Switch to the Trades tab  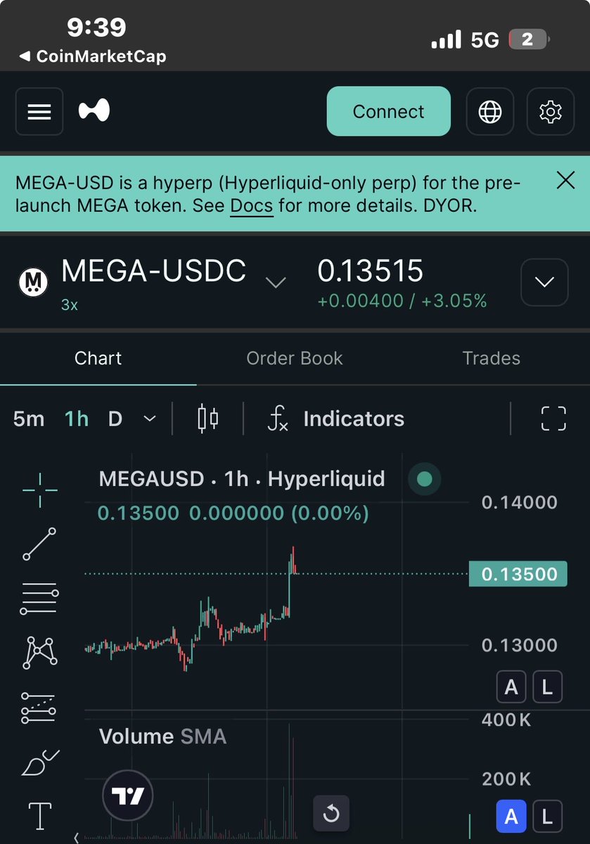(x=491, y=358)
